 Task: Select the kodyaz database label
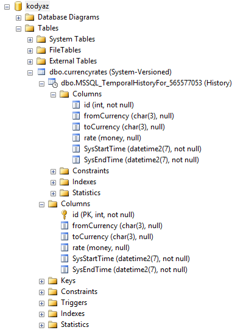(x=38, y=6)
